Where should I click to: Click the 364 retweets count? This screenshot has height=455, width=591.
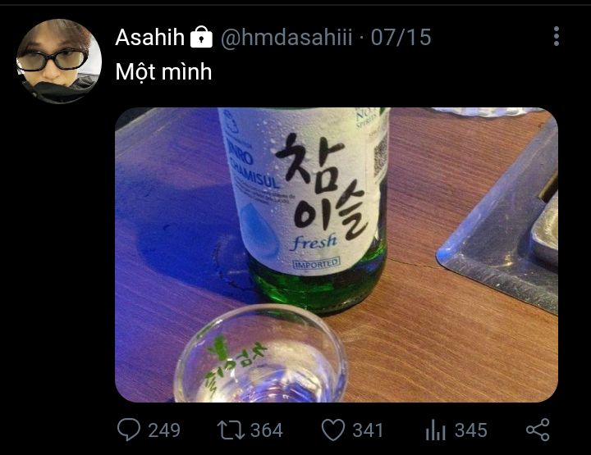pyautogui.click(x=267, y=430)
